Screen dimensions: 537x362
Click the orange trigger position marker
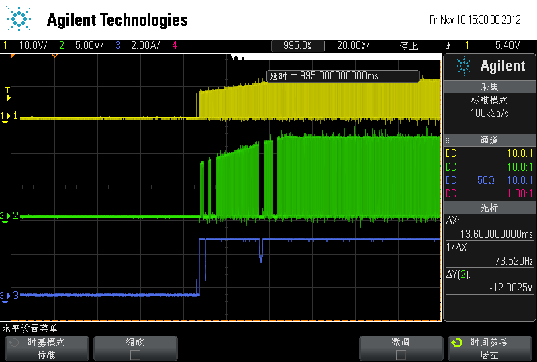tap(54, 55)
